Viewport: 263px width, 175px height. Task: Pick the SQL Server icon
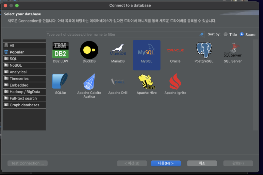[x=233, y=50]
